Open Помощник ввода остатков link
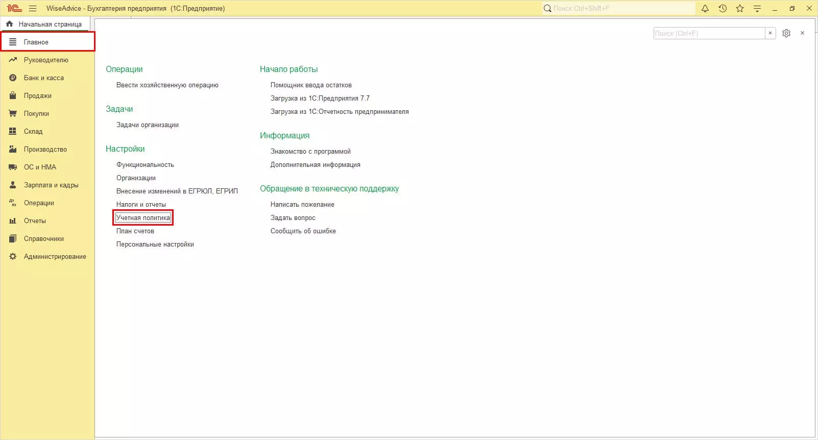This screenshot has height=440, width=818. click(x=311, y=85)
